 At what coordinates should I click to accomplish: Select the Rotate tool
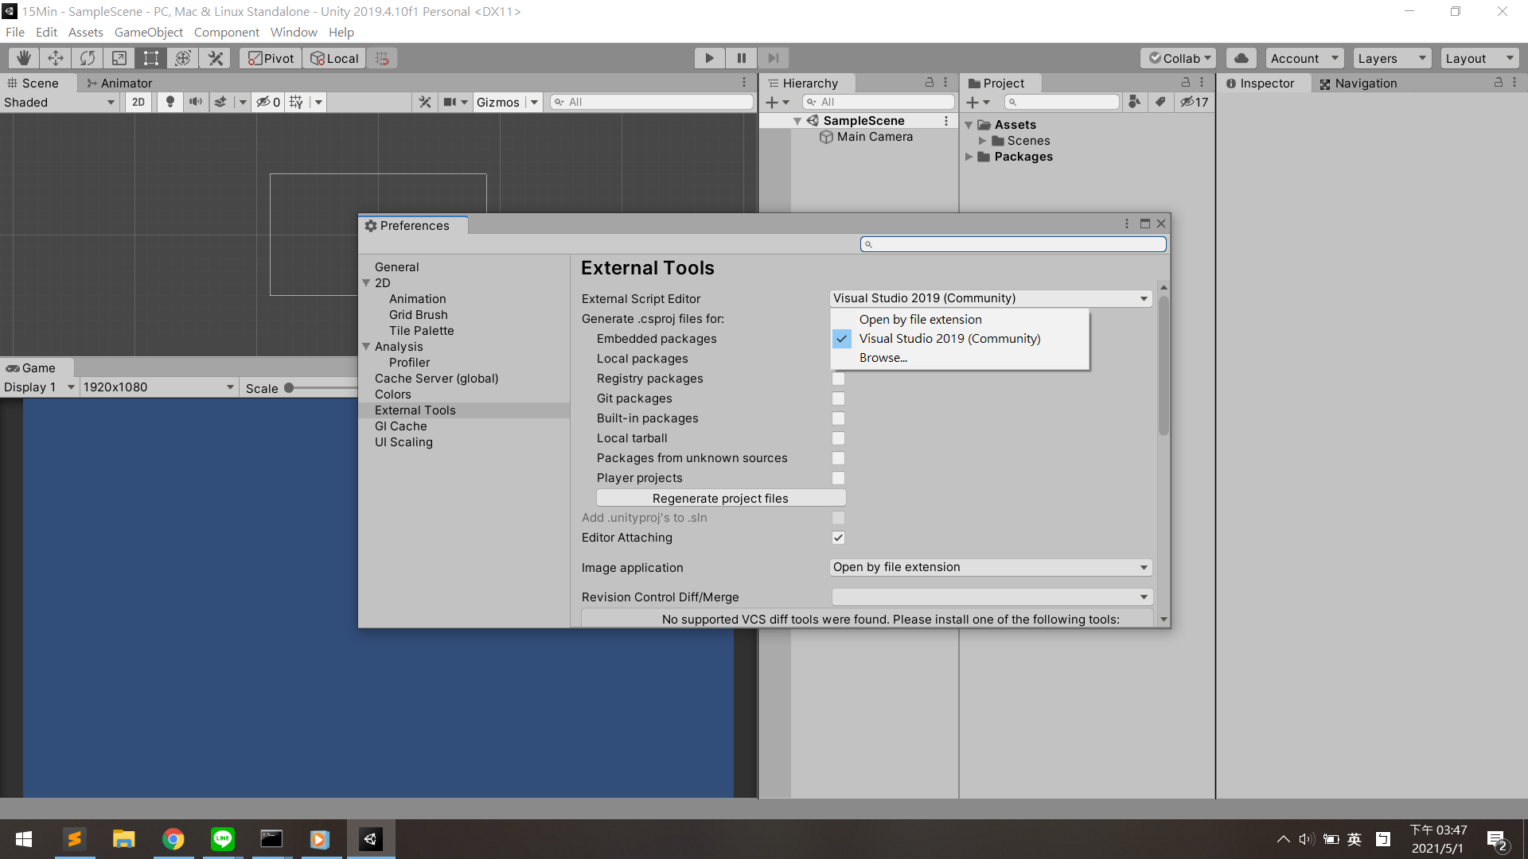coord(88,58)
